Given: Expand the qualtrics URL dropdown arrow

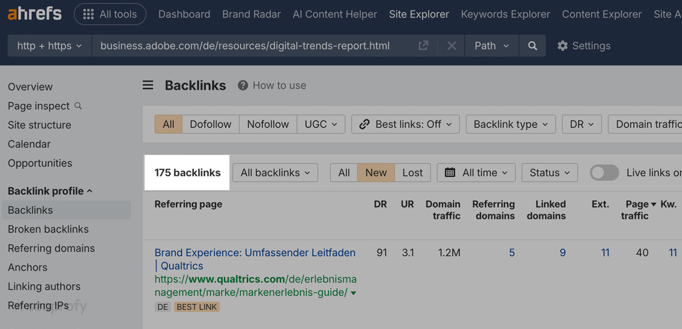Looking at the screenshot, I should coord(353,293).
